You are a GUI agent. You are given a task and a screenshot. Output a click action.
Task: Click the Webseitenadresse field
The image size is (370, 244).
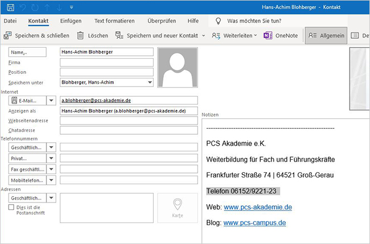129,121
